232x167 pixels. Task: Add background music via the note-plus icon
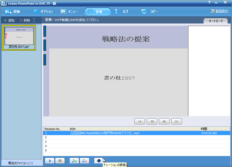(74, 161)
